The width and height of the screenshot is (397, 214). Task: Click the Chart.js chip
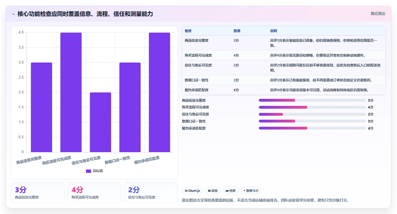click(192, 191)
